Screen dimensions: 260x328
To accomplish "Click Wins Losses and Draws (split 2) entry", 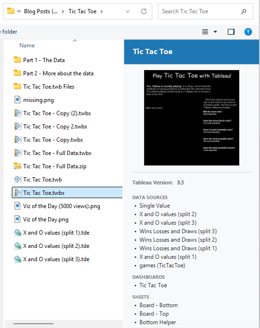I will 178,240.
